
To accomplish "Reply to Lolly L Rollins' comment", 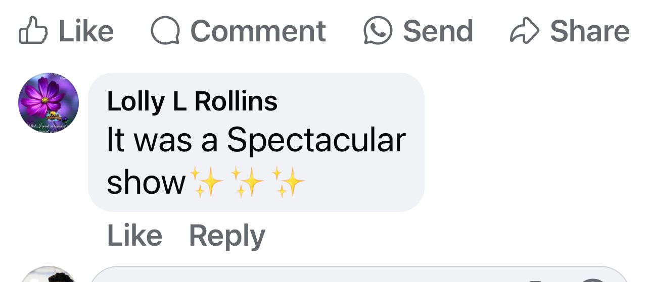I will (x=227, y=236).
